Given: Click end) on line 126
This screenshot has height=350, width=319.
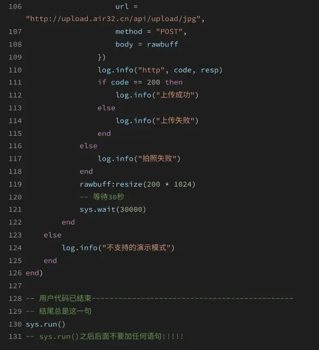Looking at the screenshot, I should click(34, 273).
